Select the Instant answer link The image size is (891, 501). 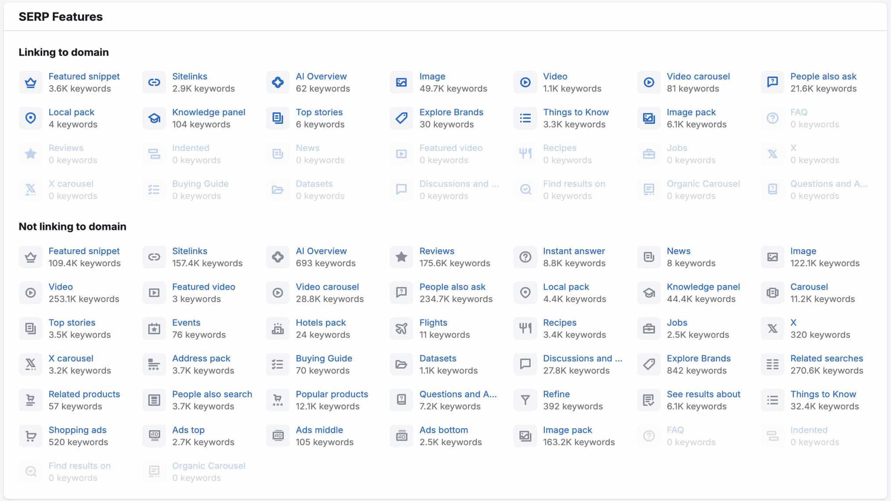coord(574,251)
